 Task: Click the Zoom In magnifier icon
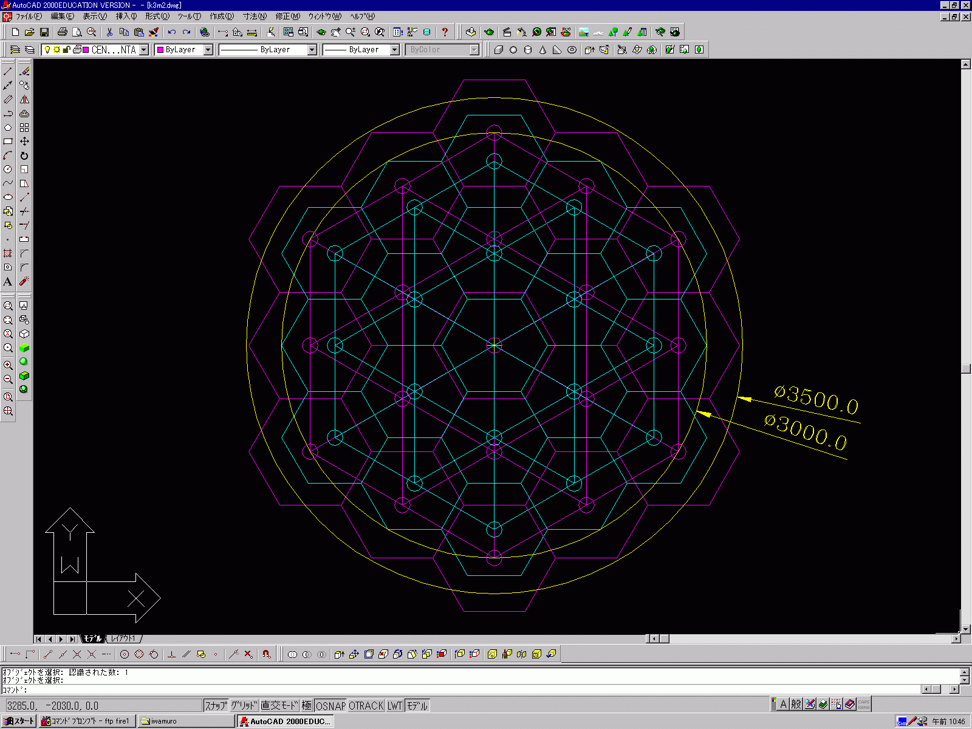coord(8,365)
